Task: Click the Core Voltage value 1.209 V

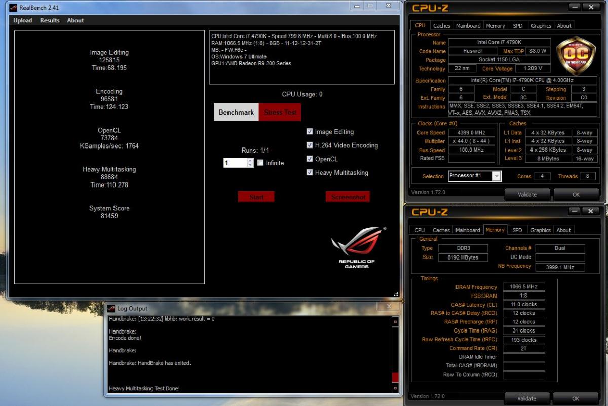Action: click(x=533, y=68)
